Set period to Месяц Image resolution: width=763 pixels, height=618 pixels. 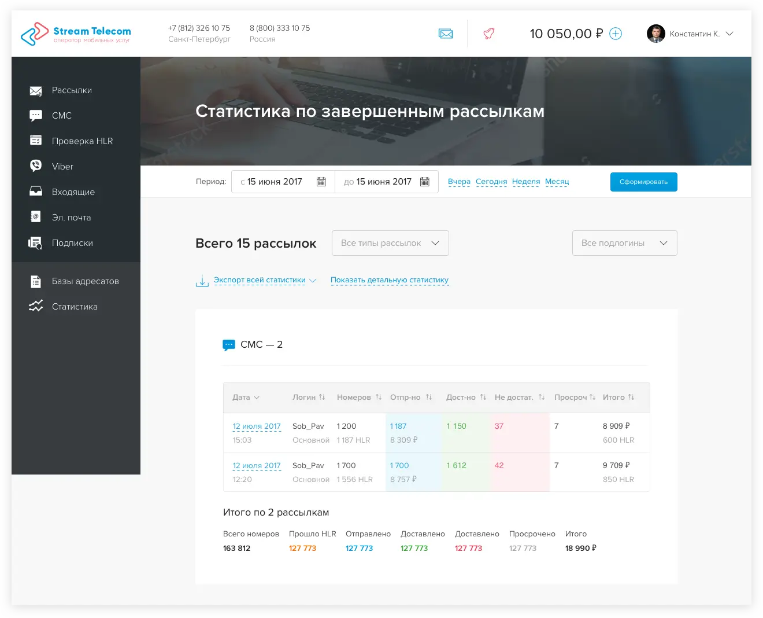point(557,182)
